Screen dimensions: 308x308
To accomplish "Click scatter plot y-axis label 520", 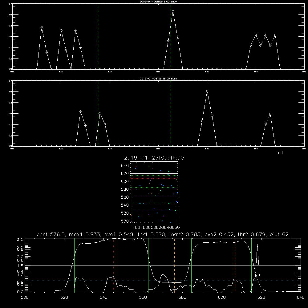I will [x=125, y=213].
